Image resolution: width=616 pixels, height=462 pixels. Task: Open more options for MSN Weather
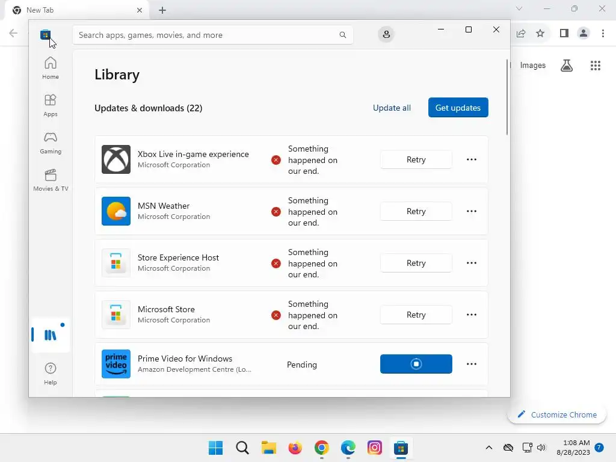(x=472, y=211)
